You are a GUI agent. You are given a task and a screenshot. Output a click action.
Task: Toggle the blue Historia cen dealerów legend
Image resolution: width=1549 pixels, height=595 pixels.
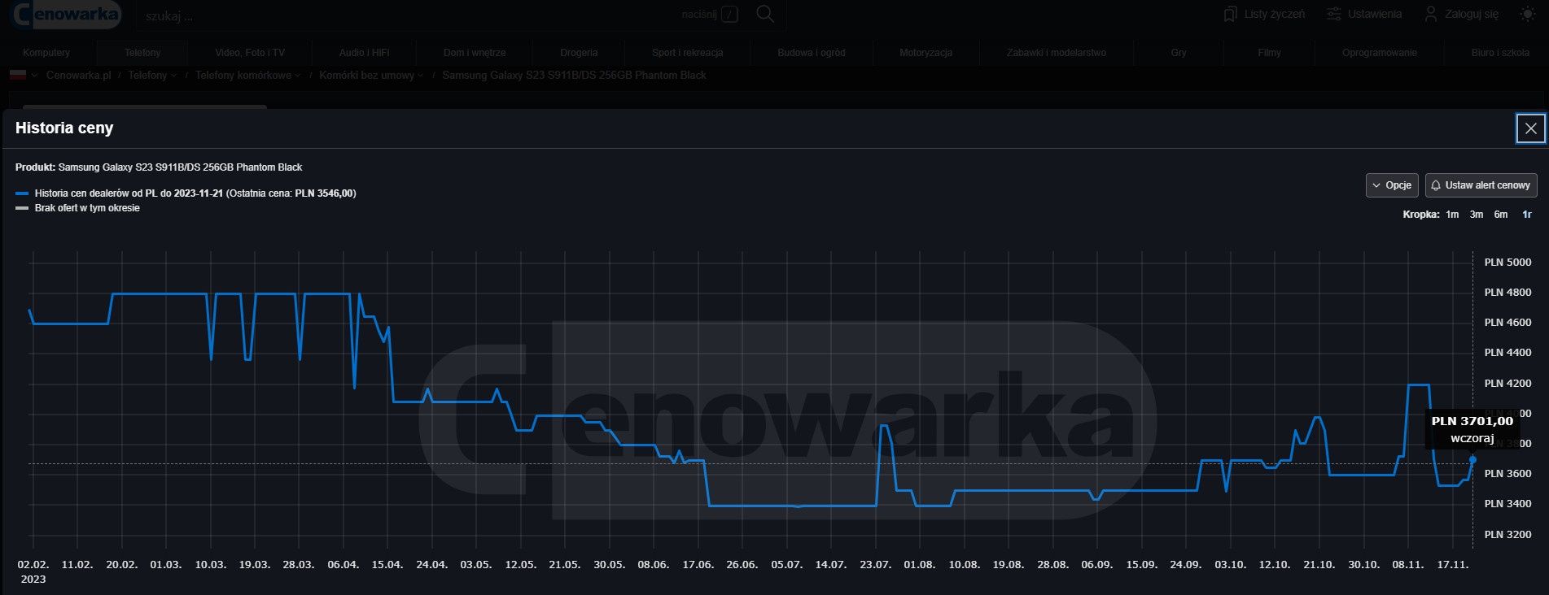pyautogui.click(x=186, y=193)
